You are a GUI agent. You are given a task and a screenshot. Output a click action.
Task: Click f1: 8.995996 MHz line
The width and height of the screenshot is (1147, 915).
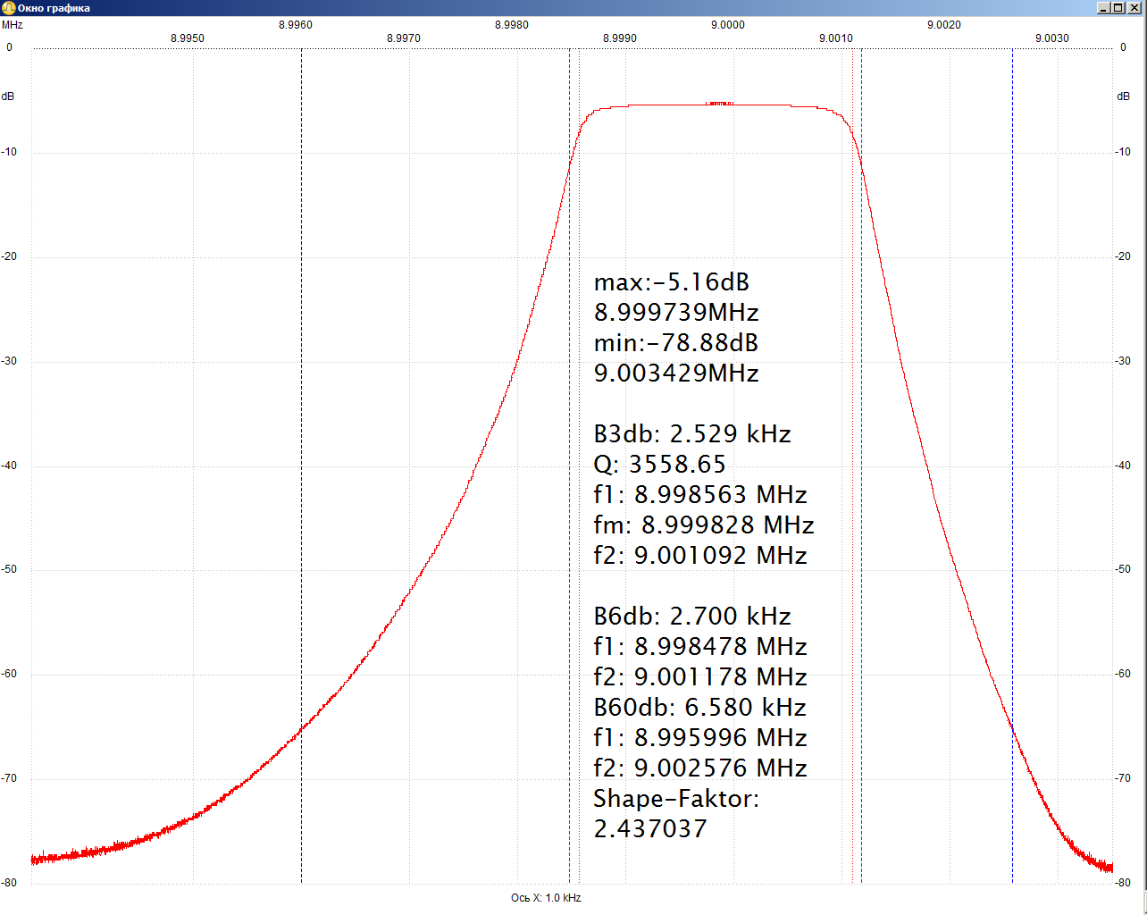700,738
